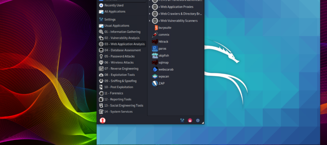
Task: Open skipfish web scanner
Action: tap(161, 55)
